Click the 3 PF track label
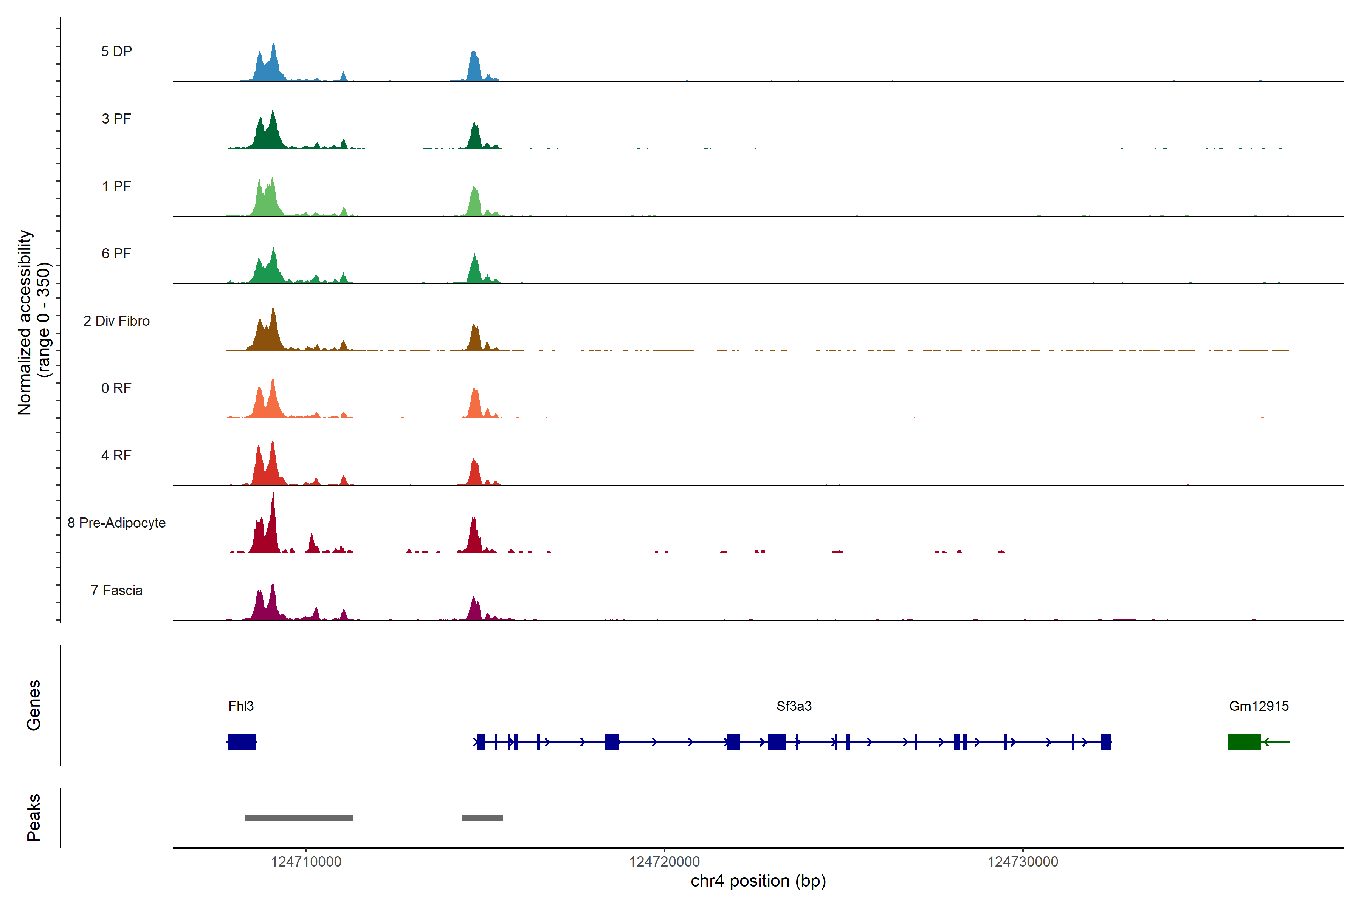Screen dimensions: 1361x907 click(x=116, y=119)
